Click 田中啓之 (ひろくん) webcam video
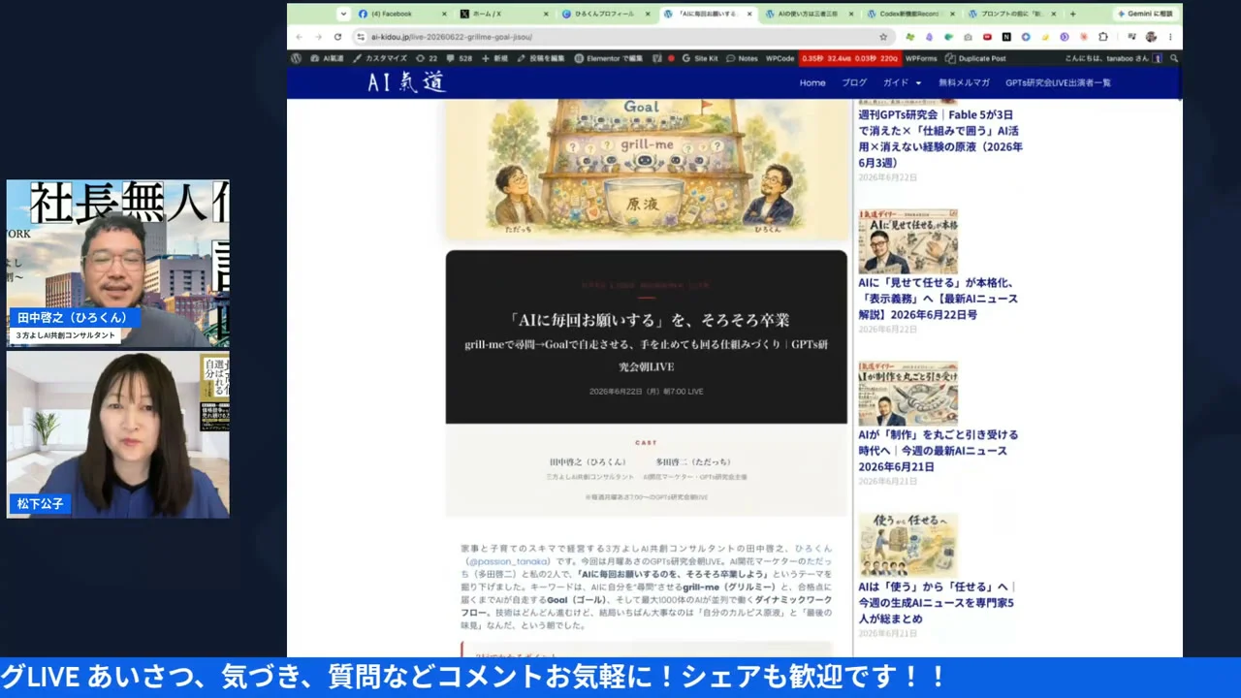 pyautogui.click(x=118, y=263)
